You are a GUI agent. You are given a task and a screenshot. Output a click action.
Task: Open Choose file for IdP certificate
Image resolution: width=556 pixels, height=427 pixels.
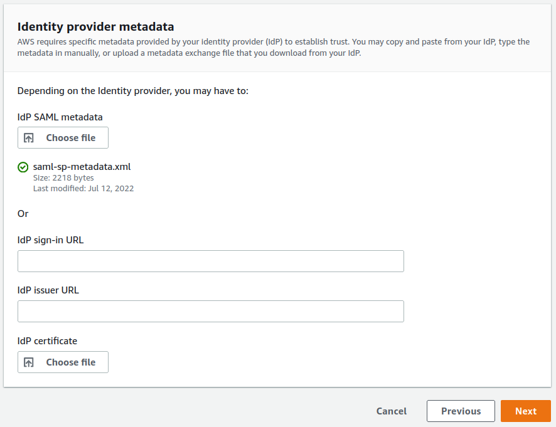click(63, 362)
